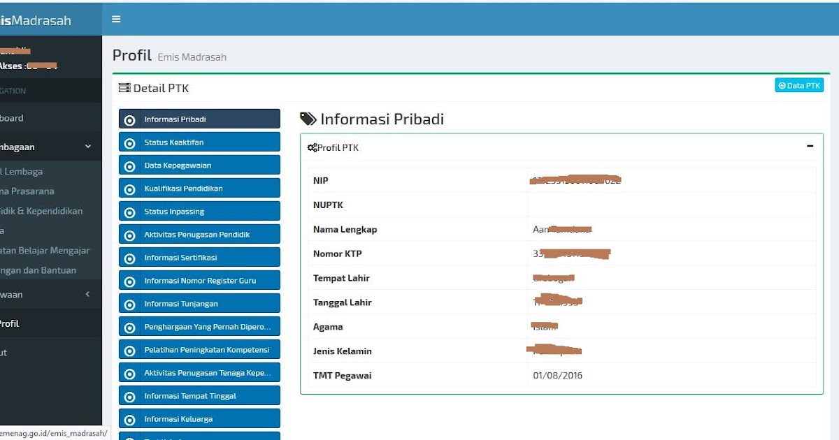Click the circle icon on Kualifikasi Pendidikan
The image size is (839, 440).
click(129, 189)
